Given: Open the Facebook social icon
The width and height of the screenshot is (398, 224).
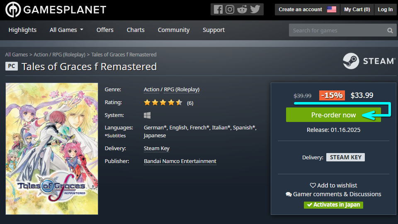Looking at the screenshot, I should click(x=218, y=10).
